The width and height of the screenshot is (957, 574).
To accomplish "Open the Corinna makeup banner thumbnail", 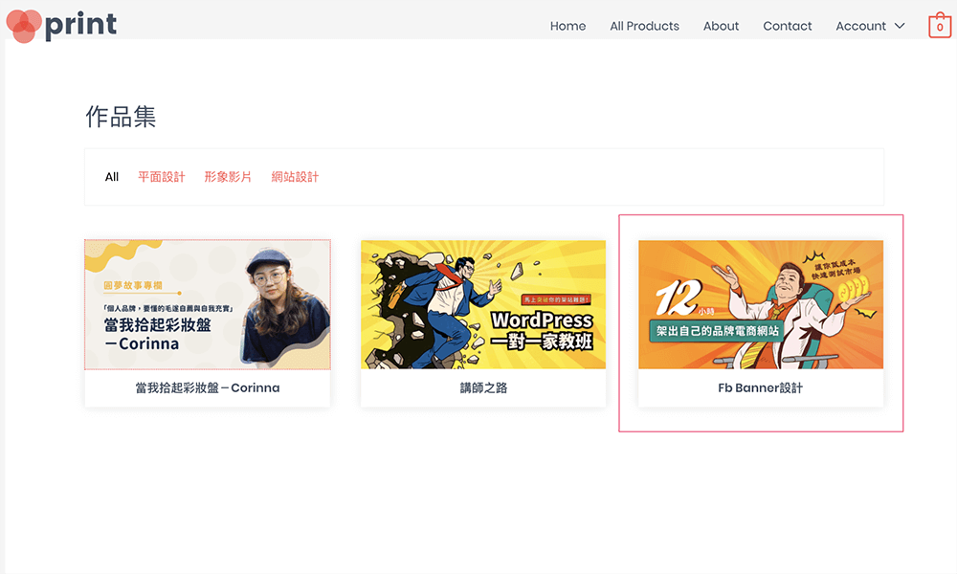I will pyautogui.click(x=208, y=304).
